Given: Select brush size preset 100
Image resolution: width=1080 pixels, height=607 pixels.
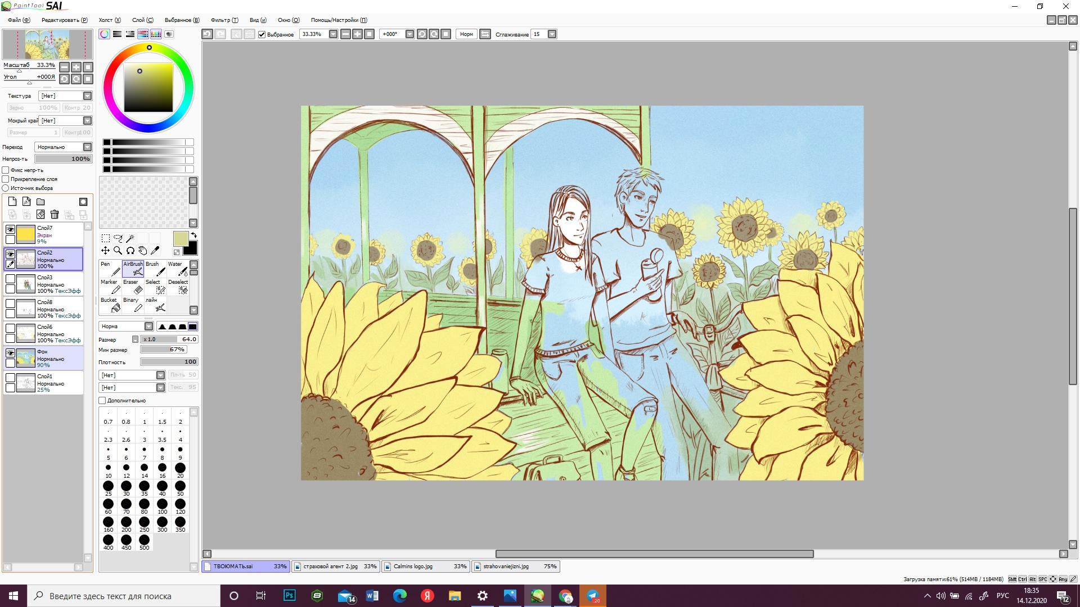Looking at the screenshot, I should (x=163, y=505).
